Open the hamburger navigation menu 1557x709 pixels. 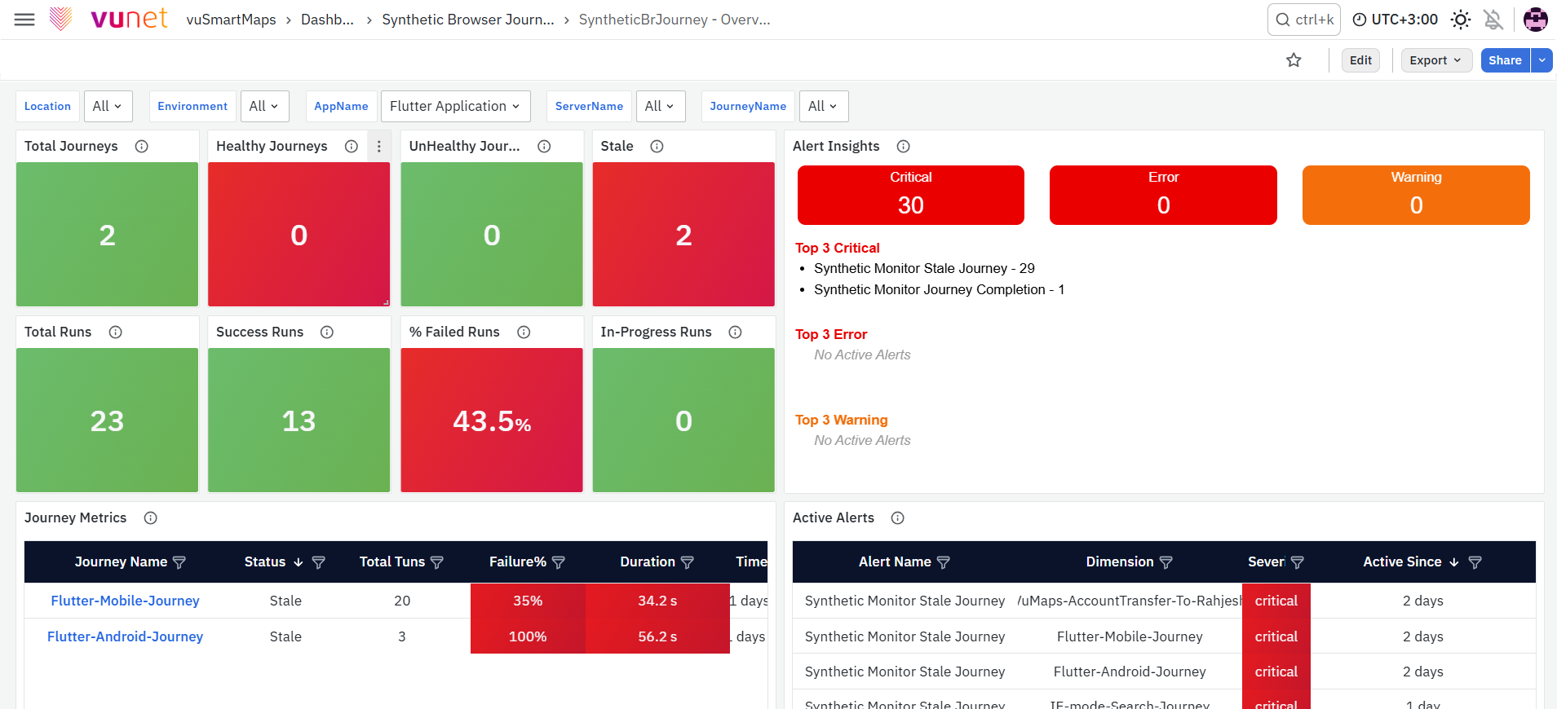click(24, 20)
